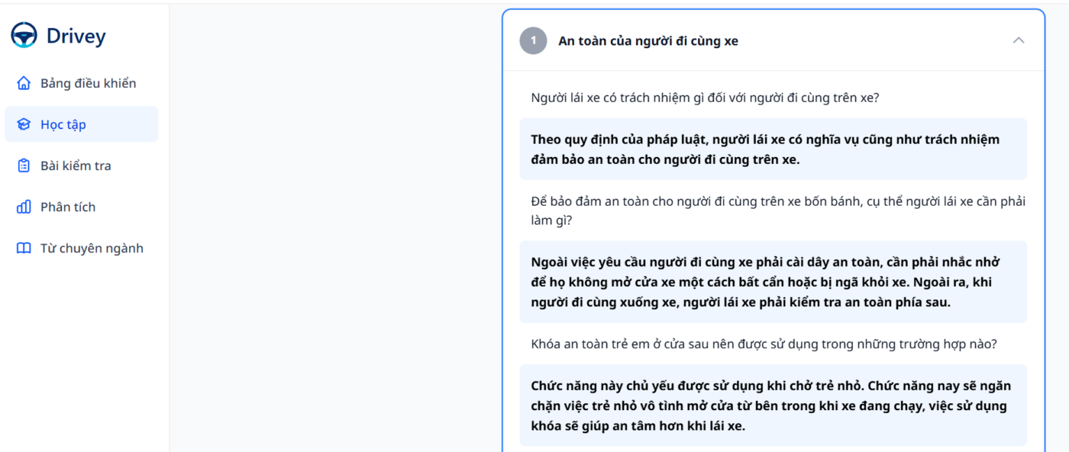This screenshot has width=1069, height=452.
Task: Click the bar chart icon for Phân tích
Action: click(24, 207)
